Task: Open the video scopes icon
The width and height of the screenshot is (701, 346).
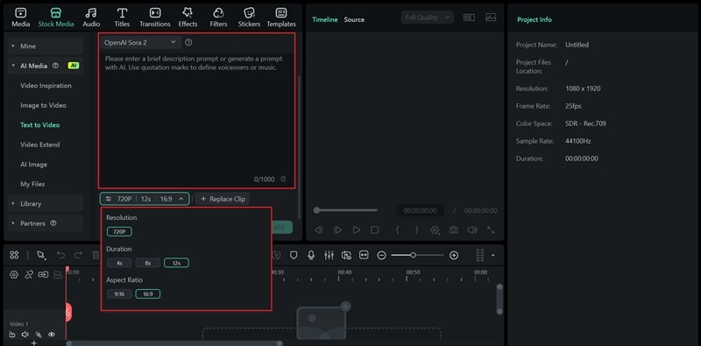Action: [x=491, y=18]
